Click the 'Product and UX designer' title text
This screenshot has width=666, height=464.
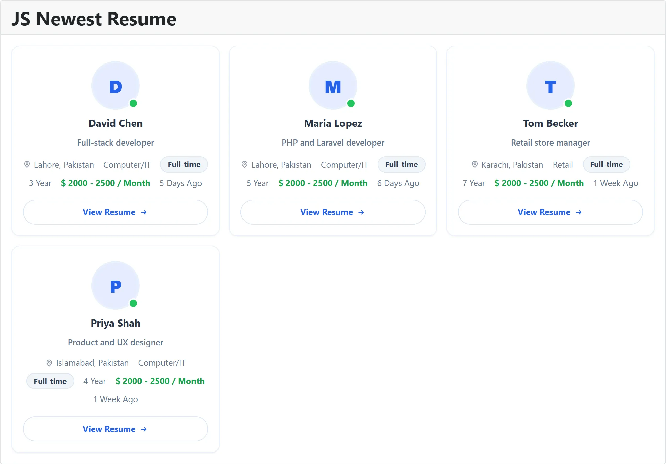[x=116, y=342]
